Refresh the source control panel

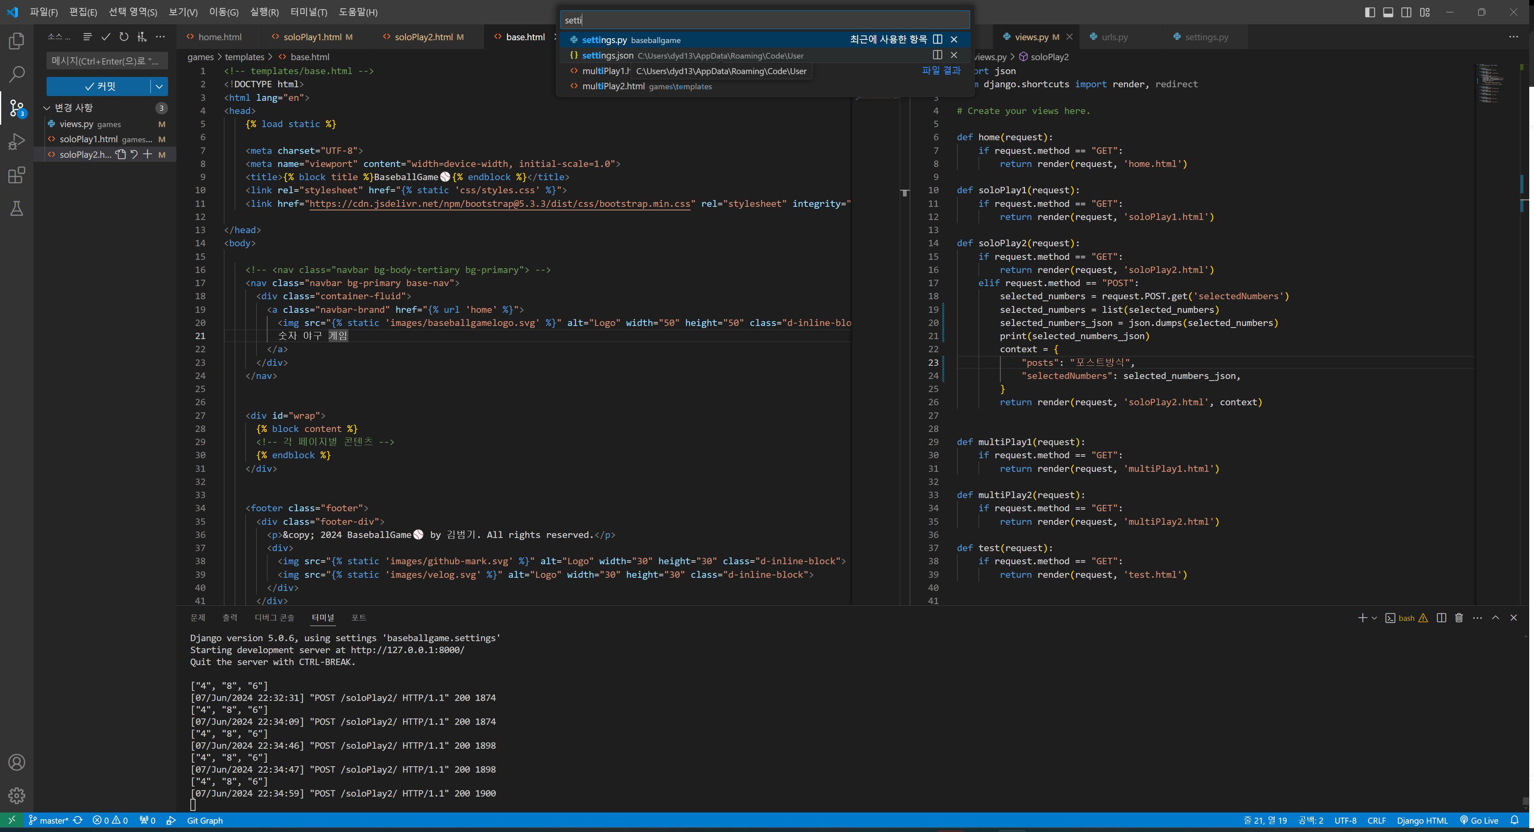124,37
